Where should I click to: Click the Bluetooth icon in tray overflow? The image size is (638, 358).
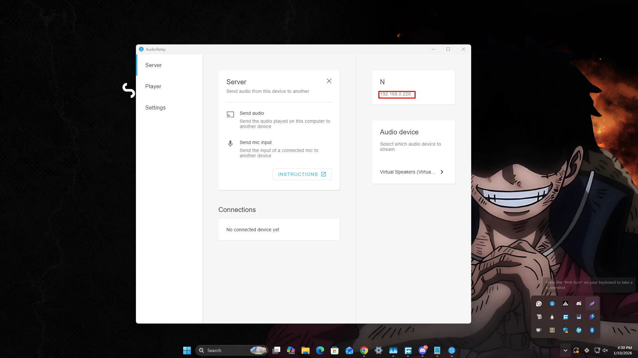click(592, 330)
